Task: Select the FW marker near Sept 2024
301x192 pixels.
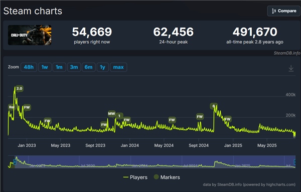Action: tap(200, 116)
